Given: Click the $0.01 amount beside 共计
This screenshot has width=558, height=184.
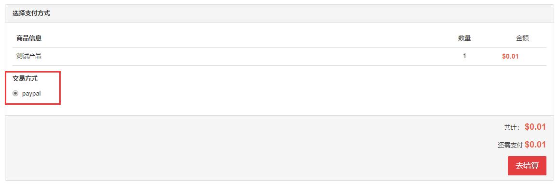Looking at the screenshot, I should 535,127.
